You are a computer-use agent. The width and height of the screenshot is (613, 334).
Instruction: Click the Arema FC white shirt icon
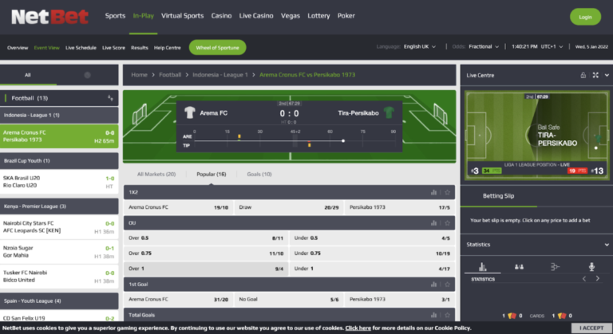(x=190, y=113)
